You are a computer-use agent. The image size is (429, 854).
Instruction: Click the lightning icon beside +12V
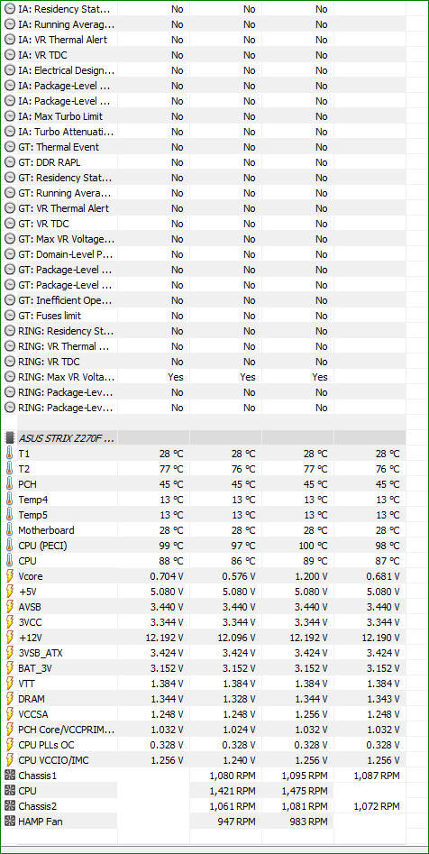(x=9, y=638)
